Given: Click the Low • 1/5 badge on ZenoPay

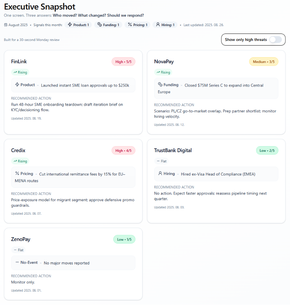Looking at the screenshot, I should [x=124, y=239].
